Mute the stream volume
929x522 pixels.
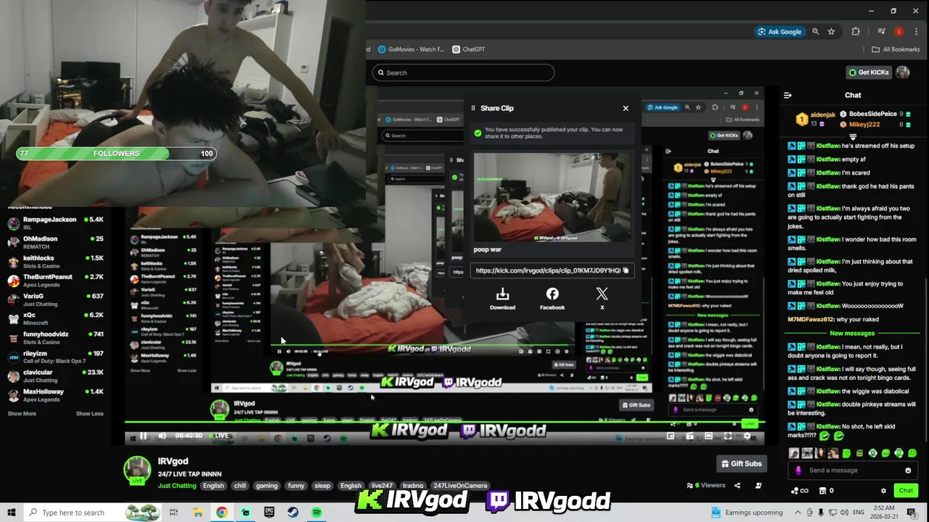(162, 436)
